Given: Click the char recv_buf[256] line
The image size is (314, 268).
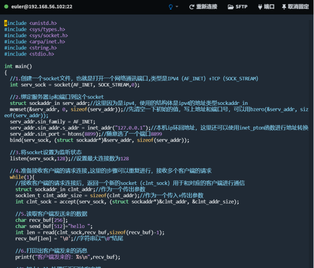Looking at the screenshot, I should pyautogui.click(x=42, y=220).
